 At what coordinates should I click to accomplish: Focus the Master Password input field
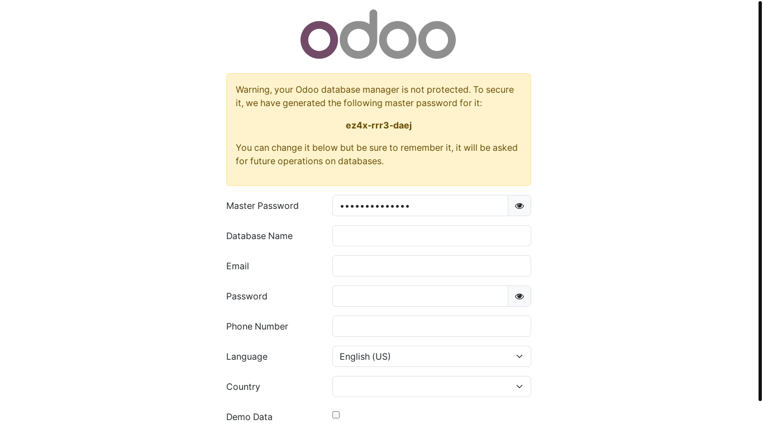pyautogui.click(x=420, y=206)
